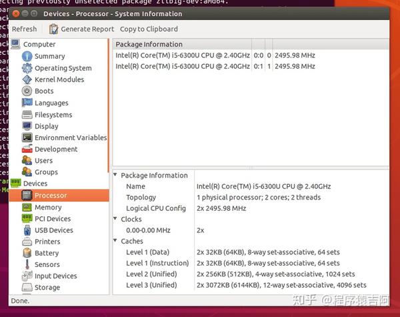Select the CPU row with 0:0

(251, 55)
